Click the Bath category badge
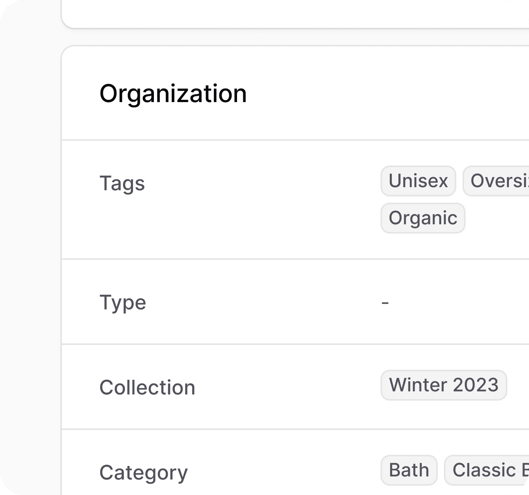This screenshot has width=529, height=495. [x=409, y=470]
